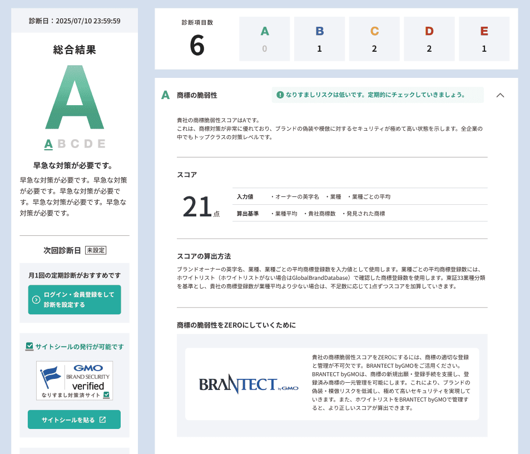Select grade A card showing 0 items
Viewport: 530px width, 454px height.
[264, 39]
